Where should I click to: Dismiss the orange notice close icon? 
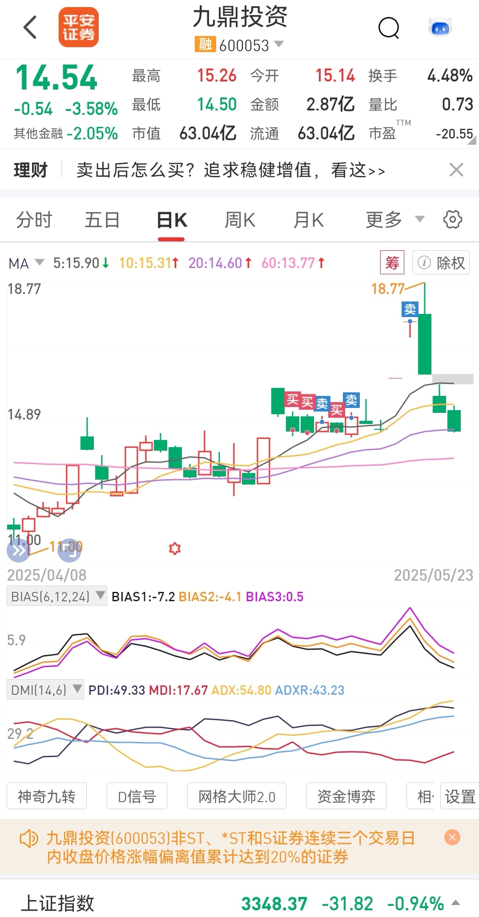pyautogui.click(x=452, y=838)
